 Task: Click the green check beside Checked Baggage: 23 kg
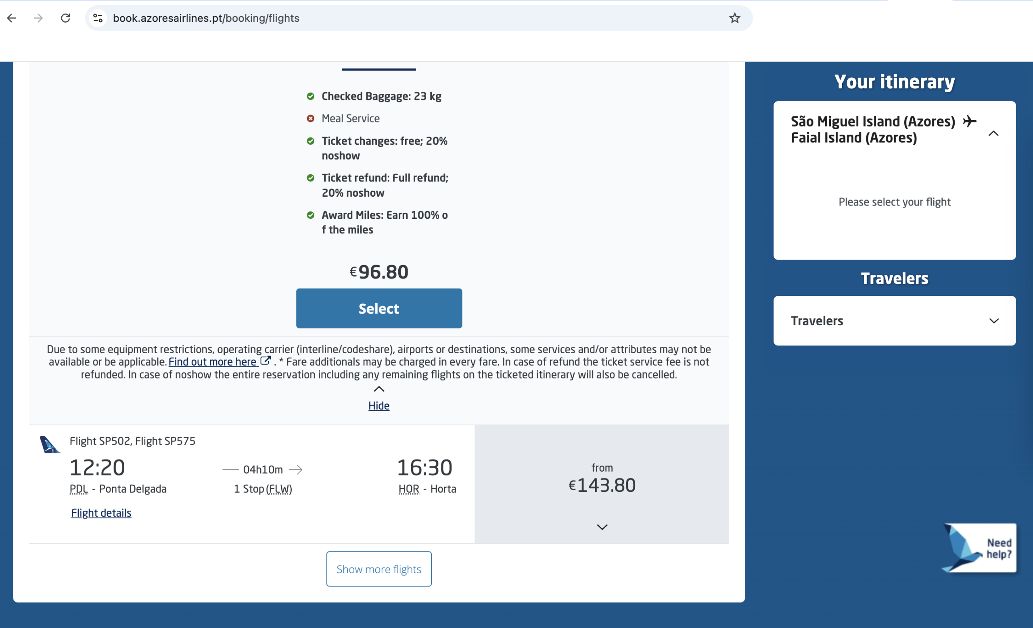(310, 96)
